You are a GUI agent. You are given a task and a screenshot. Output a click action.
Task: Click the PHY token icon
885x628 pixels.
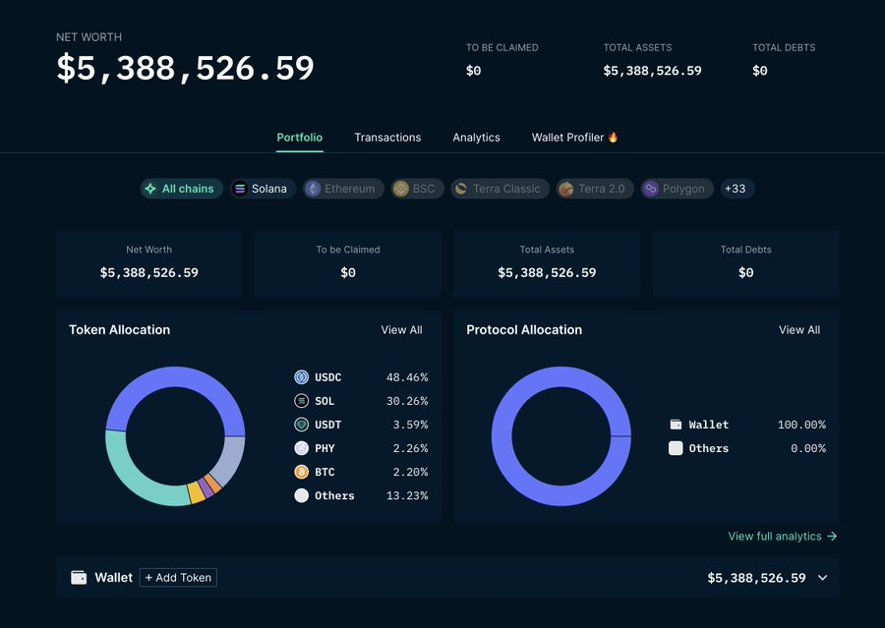click(302, 448)
